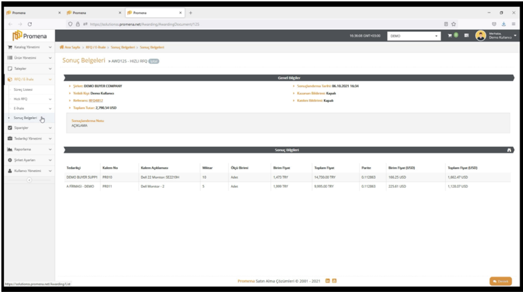The height and width of the screenshot is (294, 523).
Task: Open reader view icon in address bar
Action: (x=446, y=24)
